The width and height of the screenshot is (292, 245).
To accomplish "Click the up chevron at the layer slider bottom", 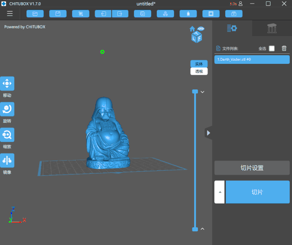I will [202, 229].
